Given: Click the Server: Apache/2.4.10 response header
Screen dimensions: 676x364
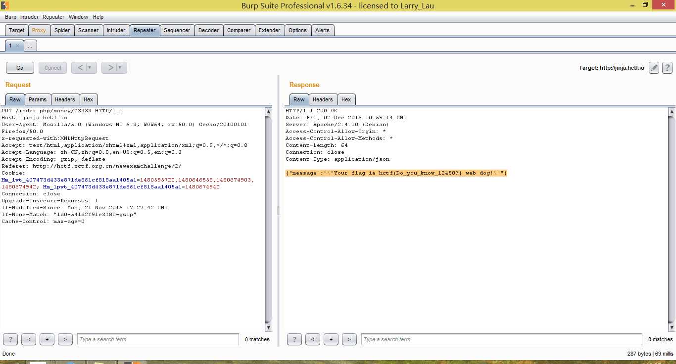Looking at the screenshot, I should [337, 125].
